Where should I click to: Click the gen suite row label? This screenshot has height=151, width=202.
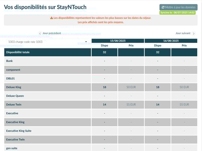click(x=12, y=148)
